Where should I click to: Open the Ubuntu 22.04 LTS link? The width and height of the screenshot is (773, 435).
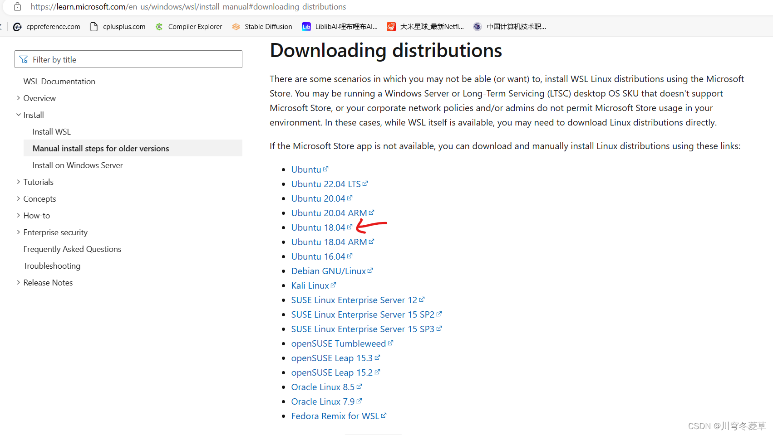(x=330, y=184)
